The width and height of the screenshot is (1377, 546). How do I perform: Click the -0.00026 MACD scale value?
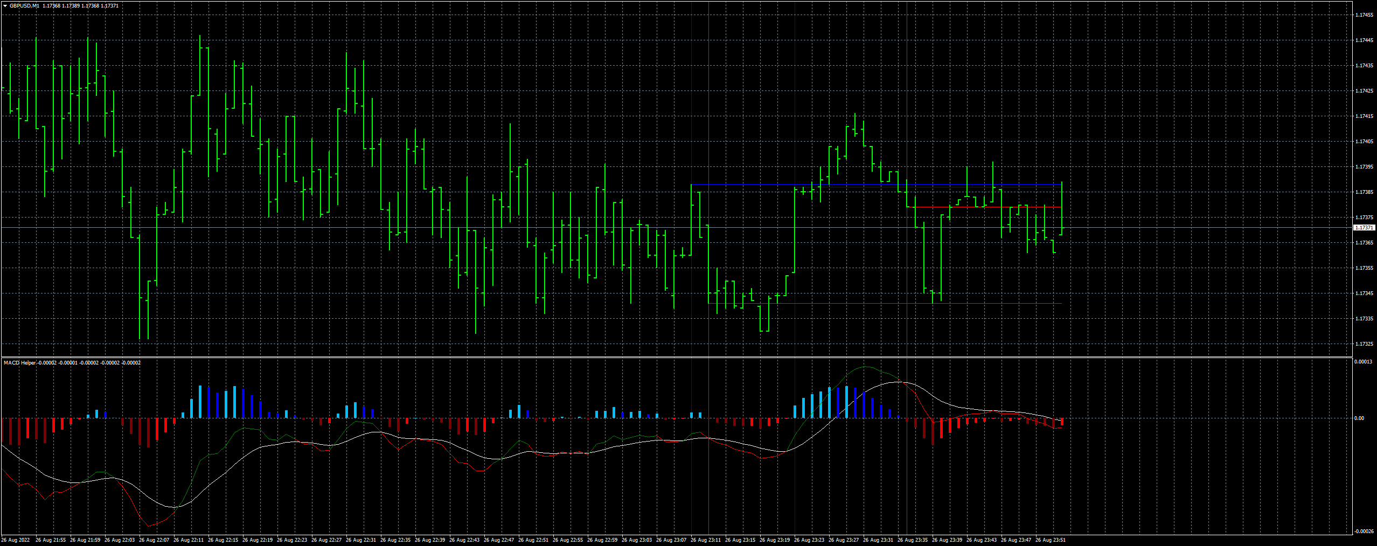point(1364,531)
